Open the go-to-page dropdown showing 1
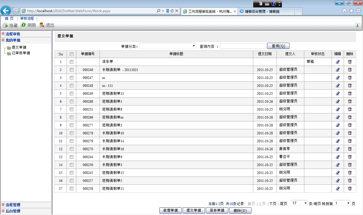Screen dimensions: 363x215 (342, 203)
